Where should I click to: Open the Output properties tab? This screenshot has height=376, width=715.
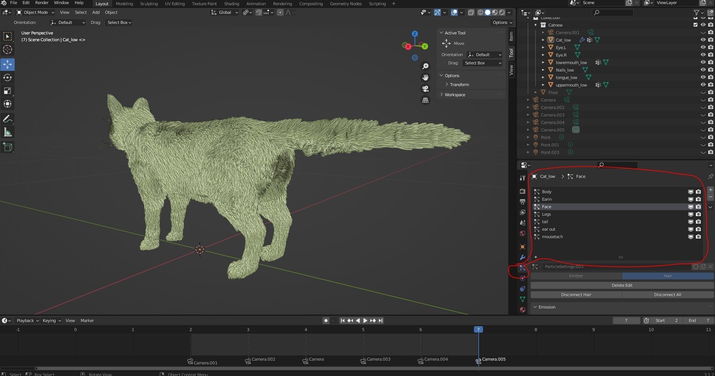pyautogui.click(x=522, y=202)
